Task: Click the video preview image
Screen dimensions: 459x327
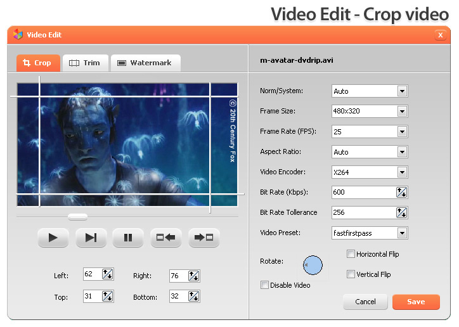Action: click(x=127, y=144)
